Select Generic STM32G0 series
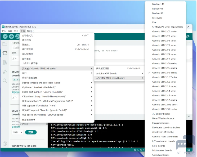Viewport: 197px width, 157px height. [x=165, y=64]
